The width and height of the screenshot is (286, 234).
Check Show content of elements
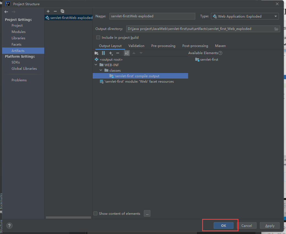95,213
